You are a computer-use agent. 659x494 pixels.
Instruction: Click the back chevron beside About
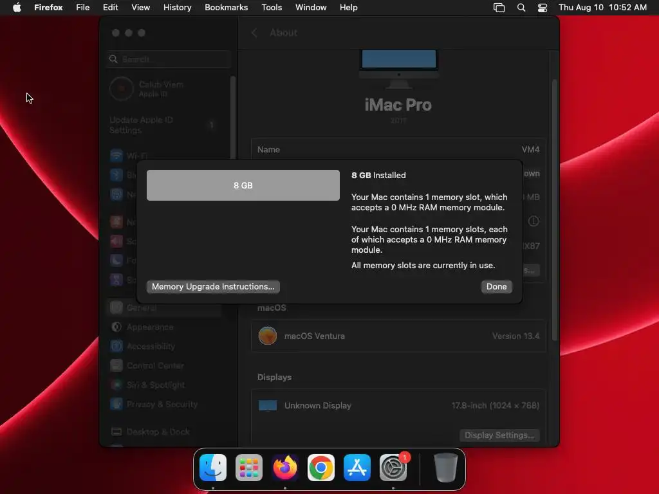pos(254,33)
